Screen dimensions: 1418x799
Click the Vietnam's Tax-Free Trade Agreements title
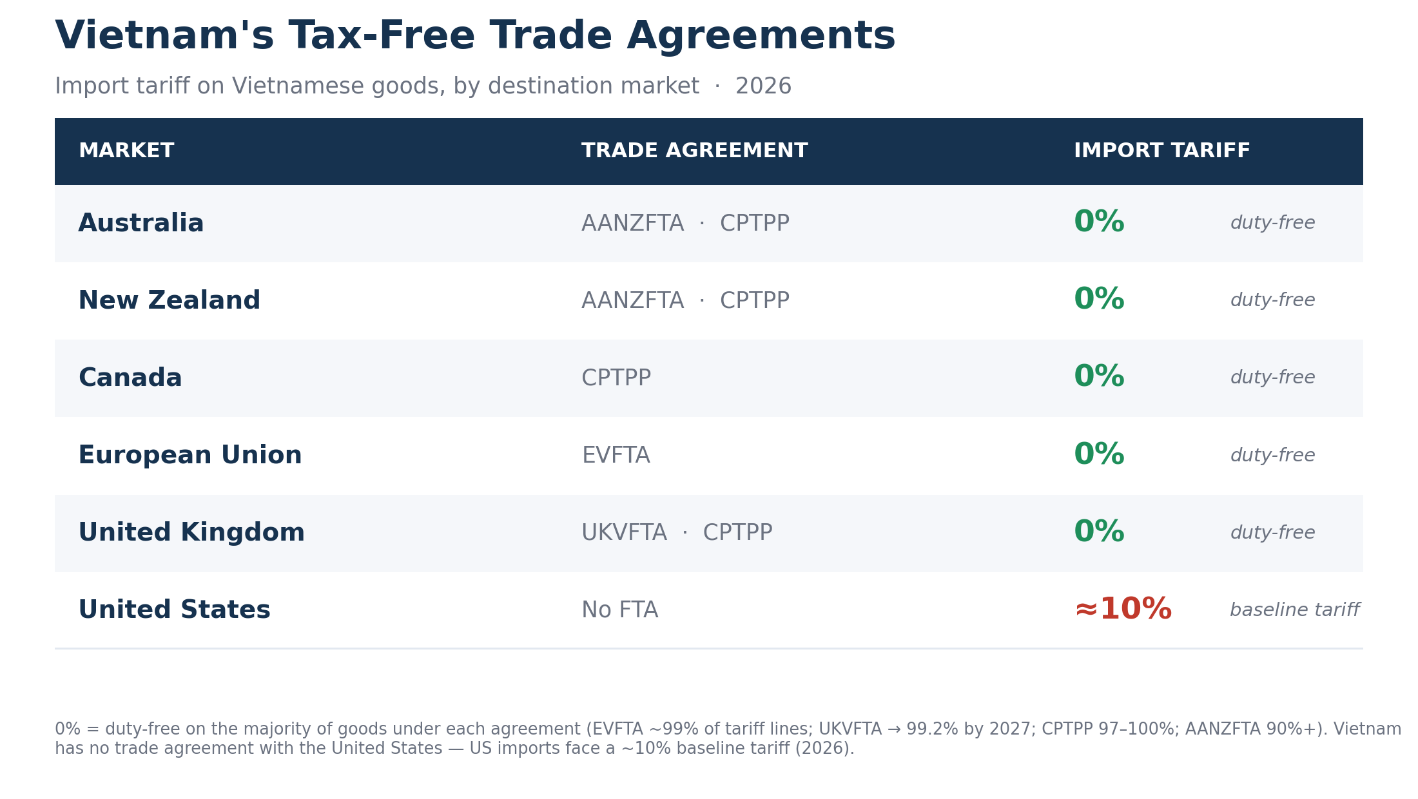(476, 36)
